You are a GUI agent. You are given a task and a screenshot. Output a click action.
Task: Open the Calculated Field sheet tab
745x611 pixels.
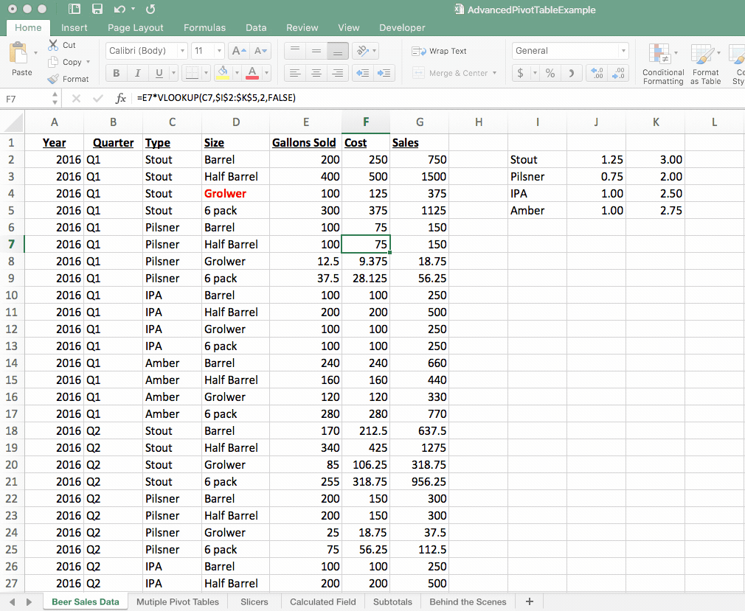tap(322, 601)
